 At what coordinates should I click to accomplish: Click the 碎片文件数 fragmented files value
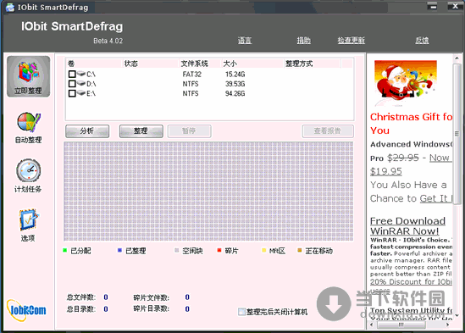(x=187, y=297)
